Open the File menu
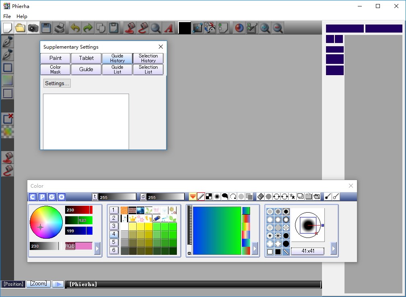 point(7,16)
